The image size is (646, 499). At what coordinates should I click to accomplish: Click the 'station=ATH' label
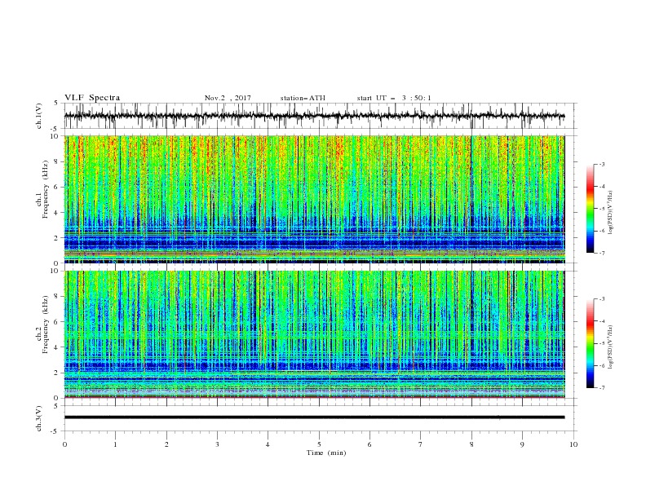[303, 98]
